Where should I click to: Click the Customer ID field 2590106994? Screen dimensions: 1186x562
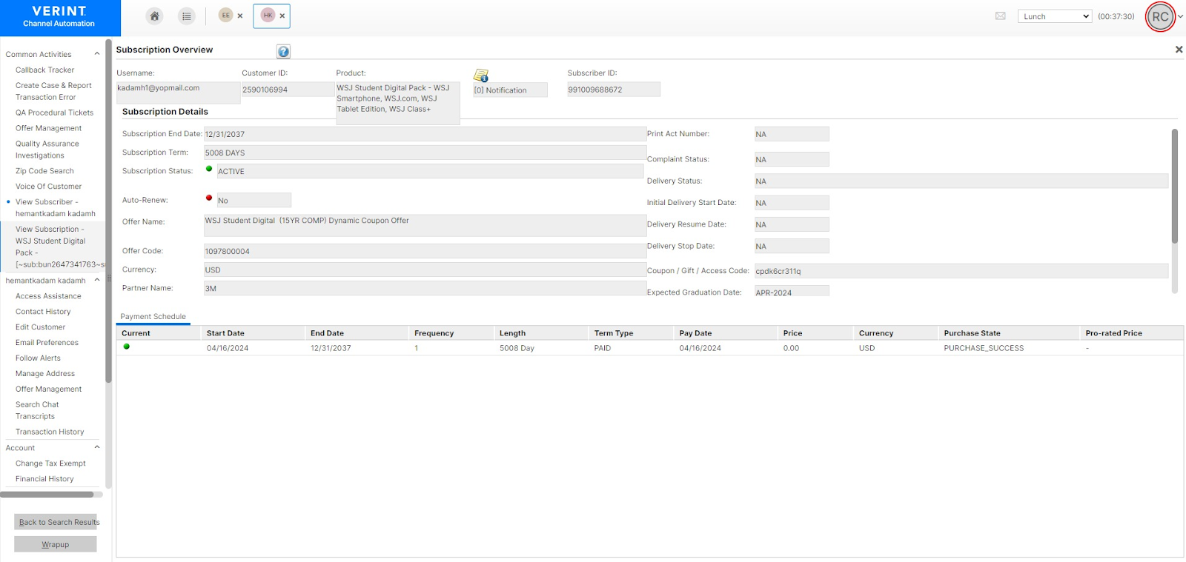point(288,90)
